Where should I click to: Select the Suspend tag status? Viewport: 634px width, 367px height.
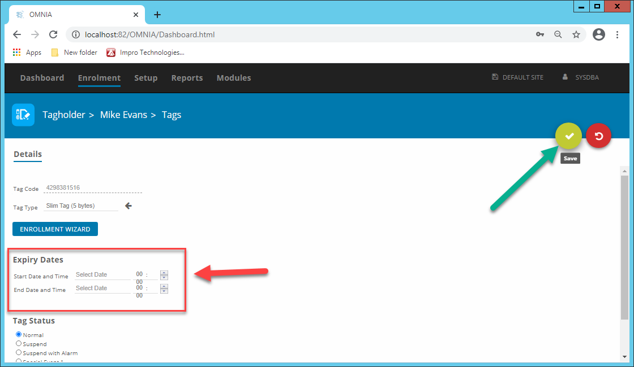[19, 344]
